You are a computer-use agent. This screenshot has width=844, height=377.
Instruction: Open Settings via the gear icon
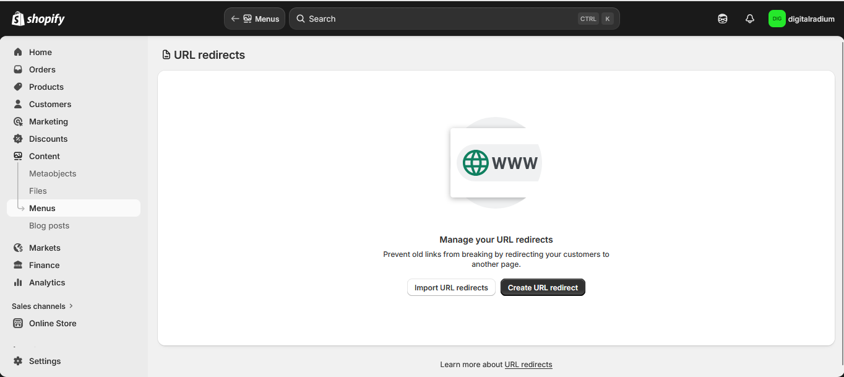coord(18,361)
